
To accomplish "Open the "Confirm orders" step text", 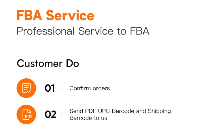I will pos(90,88).
